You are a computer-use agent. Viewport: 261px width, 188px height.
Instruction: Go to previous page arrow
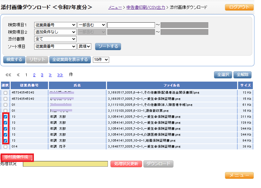(x=18, y=75)
